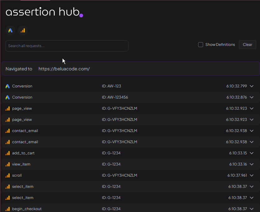Click the Search all requests field
The width and height of the screenshot is (260, 212).
point(67,46)
